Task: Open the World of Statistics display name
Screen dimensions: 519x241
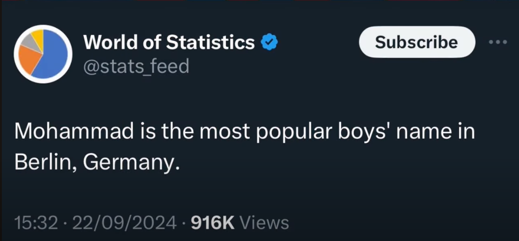Action: coord(169,43)
